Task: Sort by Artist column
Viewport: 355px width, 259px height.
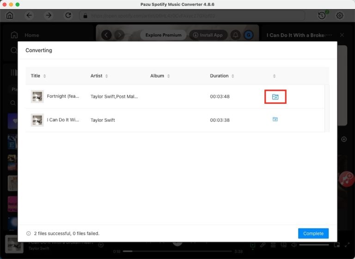Action: click(x=106, y=76)
